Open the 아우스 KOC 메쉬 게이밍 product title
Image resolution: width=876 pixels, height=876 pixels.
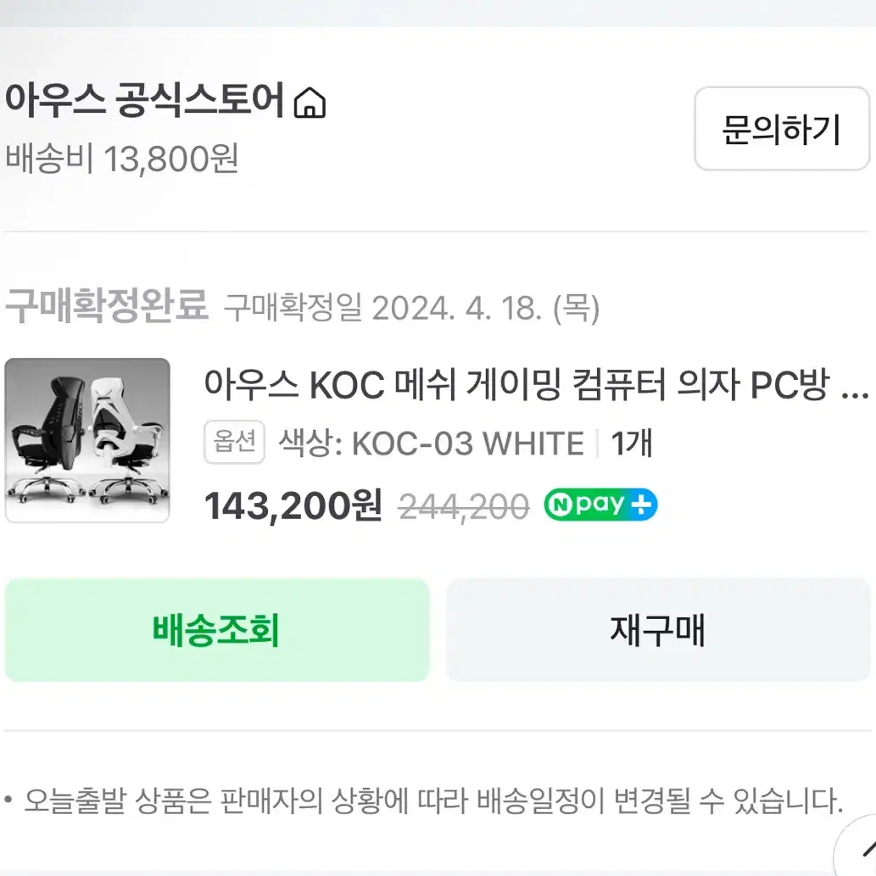tap(516, 385)
